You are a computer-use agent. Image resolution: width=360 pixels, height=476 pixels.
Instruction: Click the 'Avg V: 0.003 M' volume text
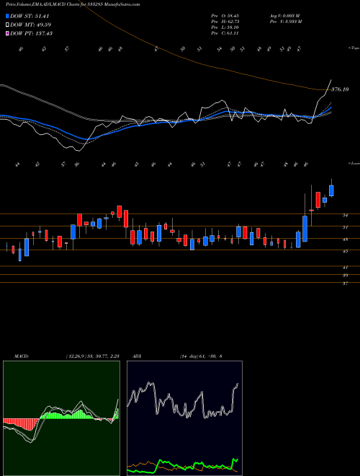(x=285, y=16)
